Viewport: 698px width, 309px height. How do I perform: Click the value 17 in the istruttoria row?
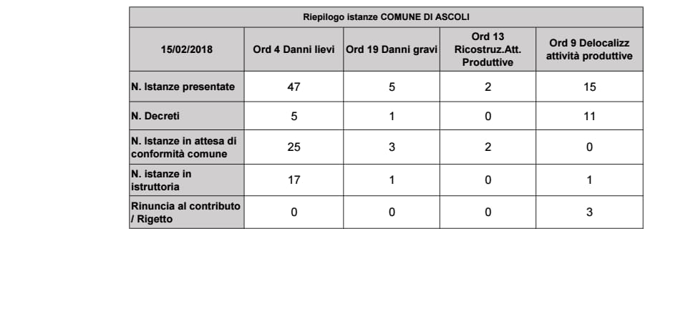pyautogui.click(x=294, y=180)
